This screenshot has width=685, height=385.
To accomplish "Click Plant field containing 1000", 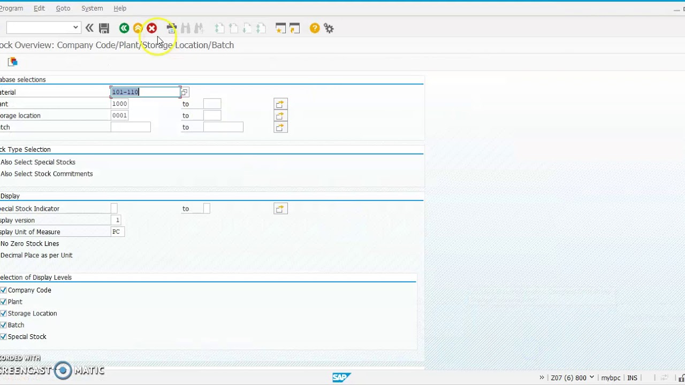I will tap(119, 104).
